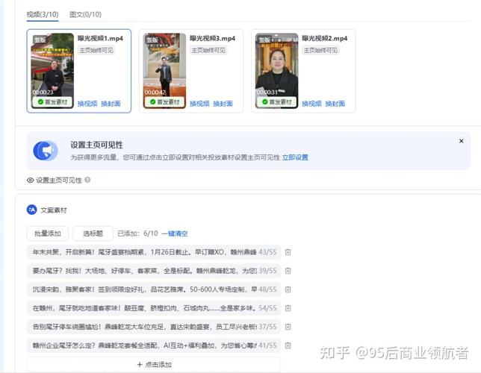This screenshot has height=373, width=481.
Task: Delete the caption with count 43/55
Action: click(x=288, y=252)
